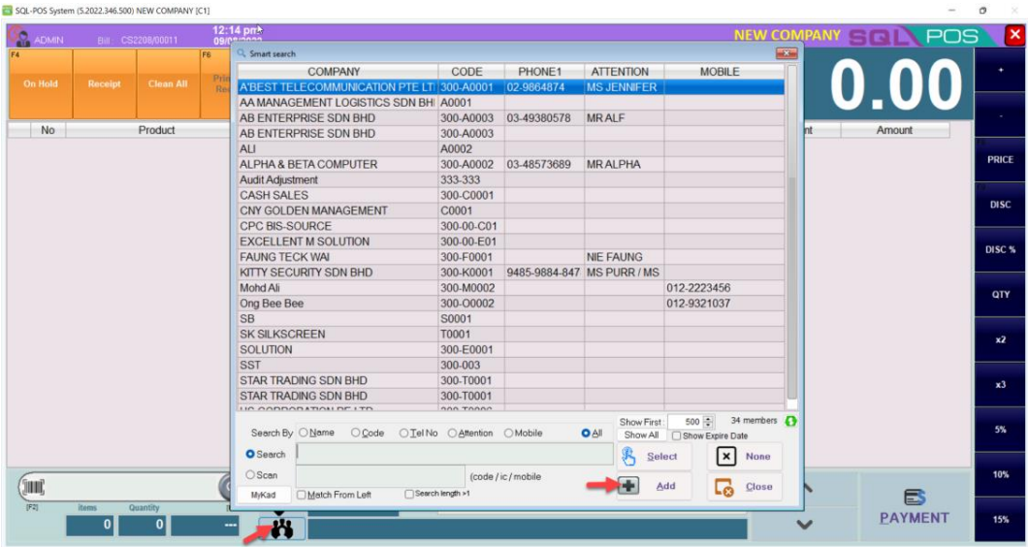Click the barcode scanner icon

33,487
